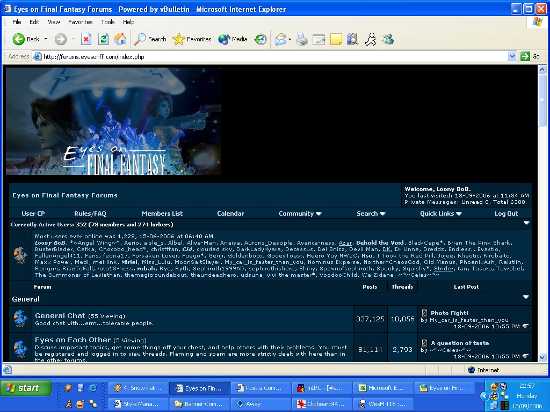
Task: Open the Rules/FAQ page
Action: pyautogui.click(x=90, y=214)
